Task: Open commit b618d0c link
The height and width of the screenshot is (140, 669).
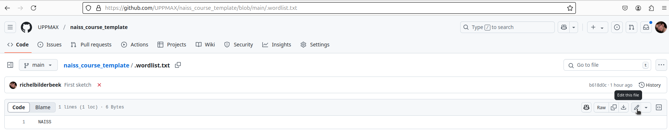Action: (x=598, y=85)
